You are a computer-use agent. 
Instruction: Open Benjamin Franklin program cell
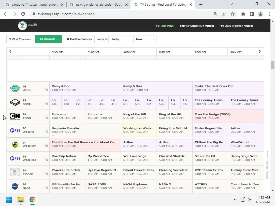(85, 130)
